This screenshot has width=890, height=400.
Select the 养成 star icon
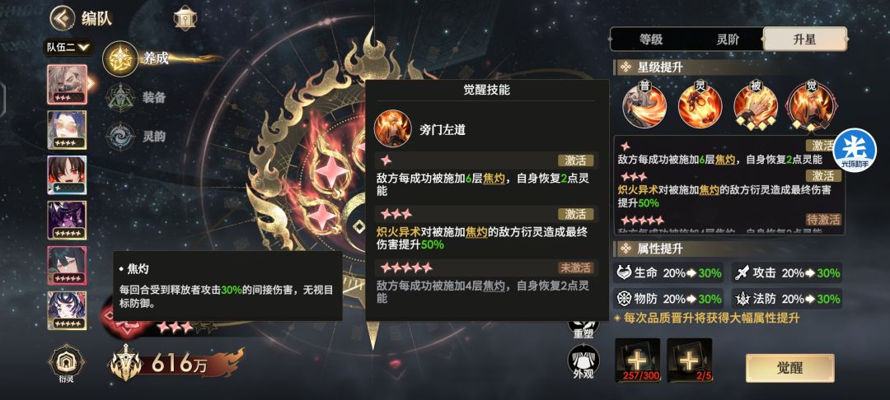(120, 58)
